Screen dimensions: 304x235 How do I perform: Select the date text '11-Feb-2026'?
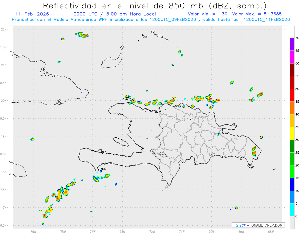pos(32,14)
